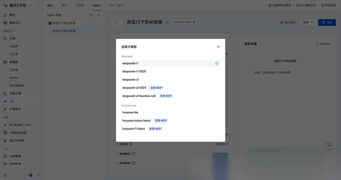Click the 腾讯云开发 logo
The image size is (341, 180).
[15, 5]
